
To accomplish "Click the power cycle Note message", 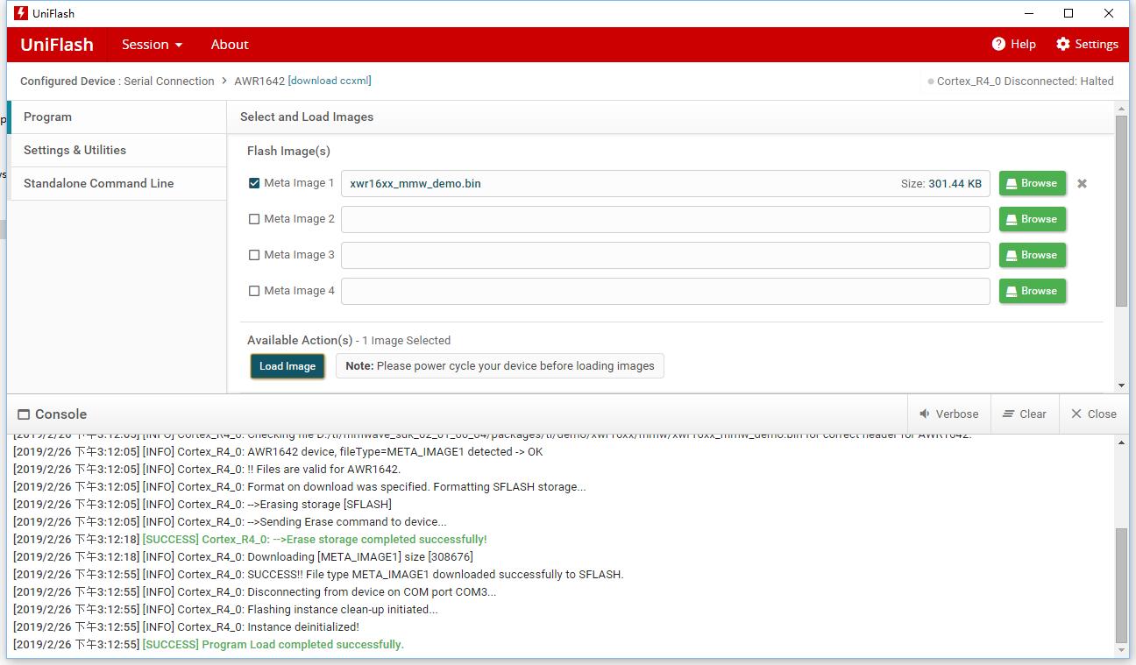I will [x=500, y=366].
